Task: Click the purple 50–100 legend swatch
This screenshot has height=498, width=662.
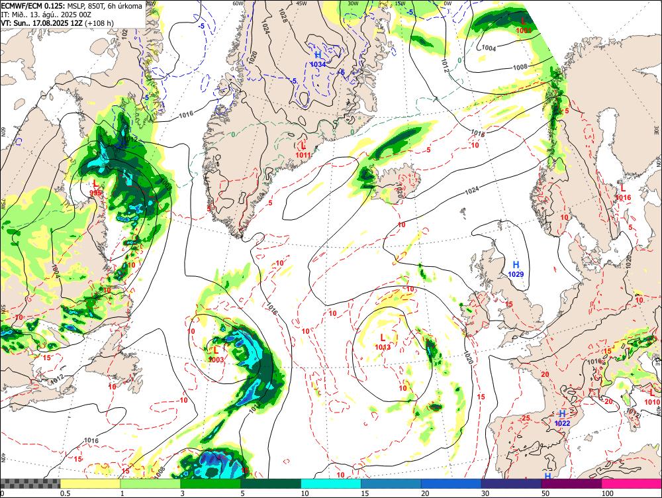Action: [x=572, y=483]
